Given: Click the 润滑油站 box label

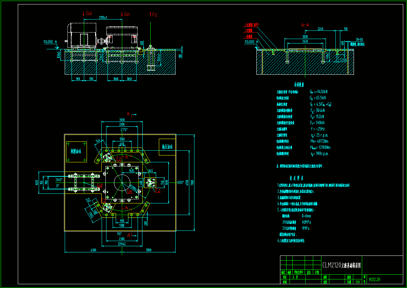Looking at the screenshot, I should 76,151.
